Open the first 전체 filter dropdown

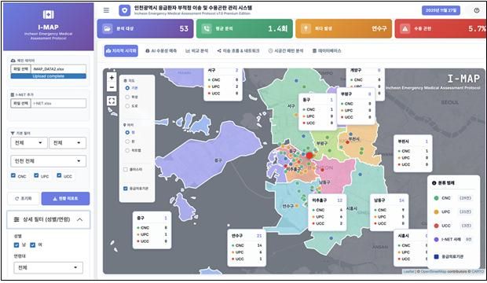[x=29, y=143]
